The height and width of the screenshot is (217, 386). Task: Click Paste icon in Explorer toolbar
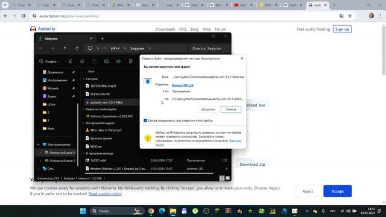(94, 61)
